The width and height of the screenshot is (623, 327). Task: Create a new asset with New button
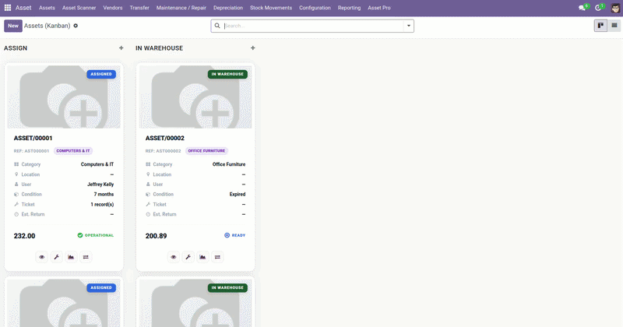13,26
